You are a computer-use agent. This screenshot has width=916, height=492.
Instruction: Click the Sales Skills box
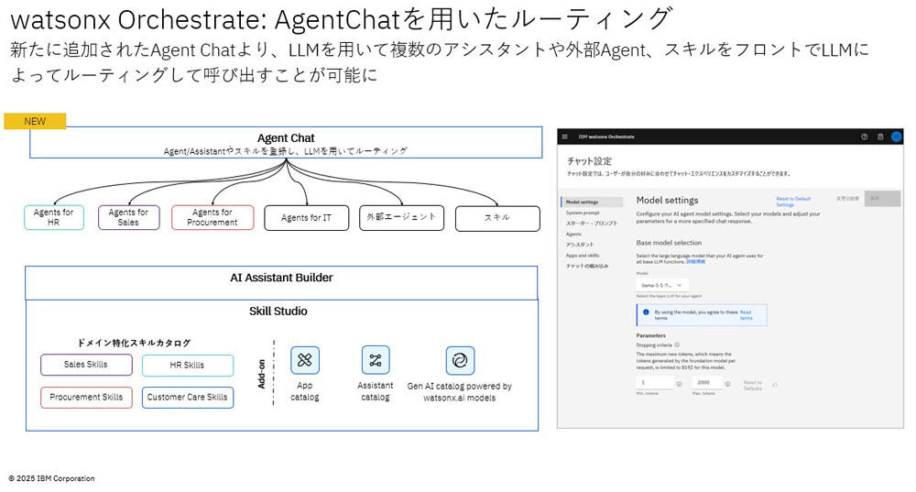pyautogui.click(x=86, y=365)
